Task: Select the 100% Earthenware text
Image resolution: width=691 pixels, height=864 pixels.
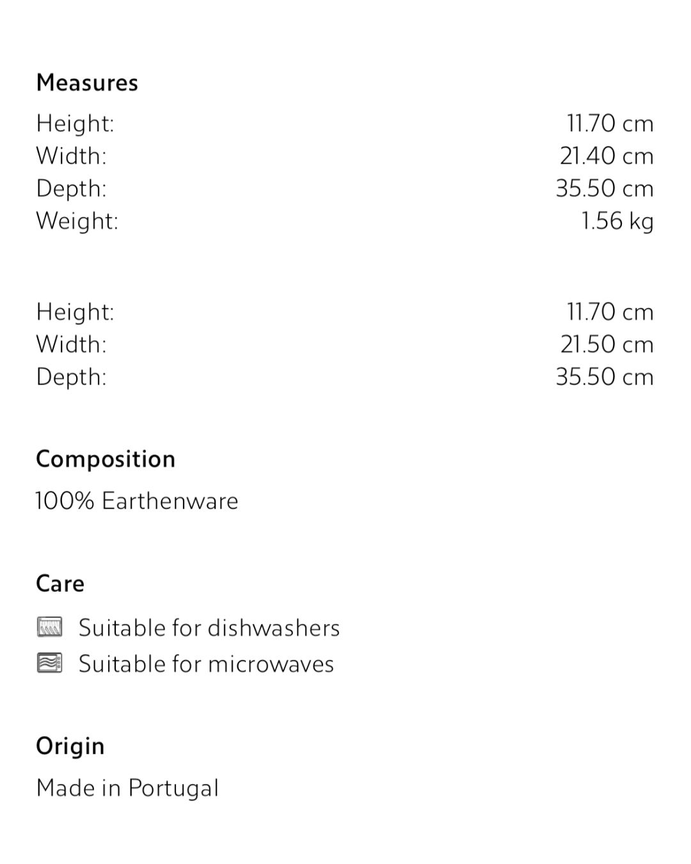Action: (137, 501)
